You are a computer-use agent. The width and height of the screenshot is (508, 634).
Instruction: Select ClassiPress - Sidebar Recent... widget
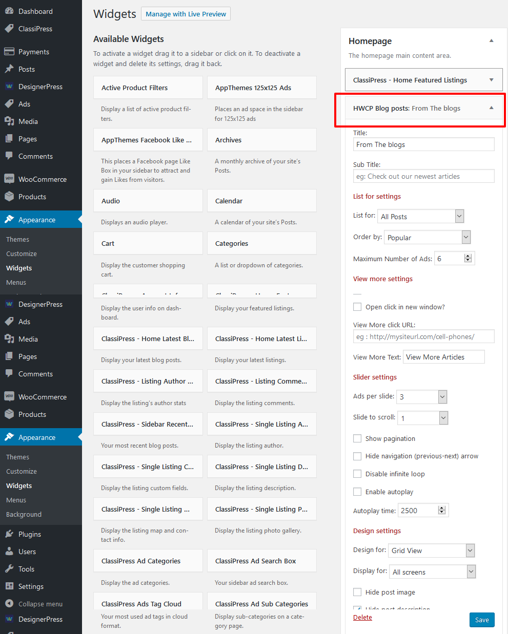[148, 424]
